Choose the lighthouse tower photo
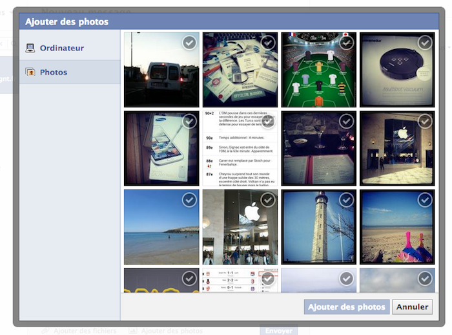The width and height of the screenshot is (452, 335). pos(318,227)
